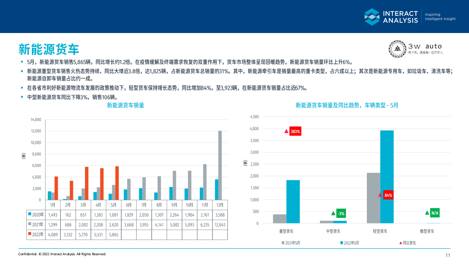Viewport: 469px width, 264px height.
Task: Click the 14,000 y-axis label on left chart
Action: click(36, 120)
